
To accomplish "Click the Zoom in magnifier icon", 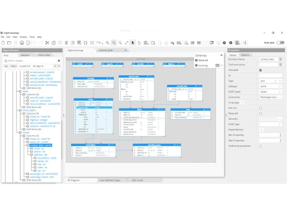I will pyautogui.click(x=107, y=43).
